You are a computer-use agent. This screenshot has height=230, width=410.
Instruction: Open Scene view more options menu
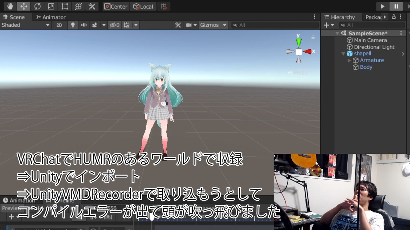(315, 17)
